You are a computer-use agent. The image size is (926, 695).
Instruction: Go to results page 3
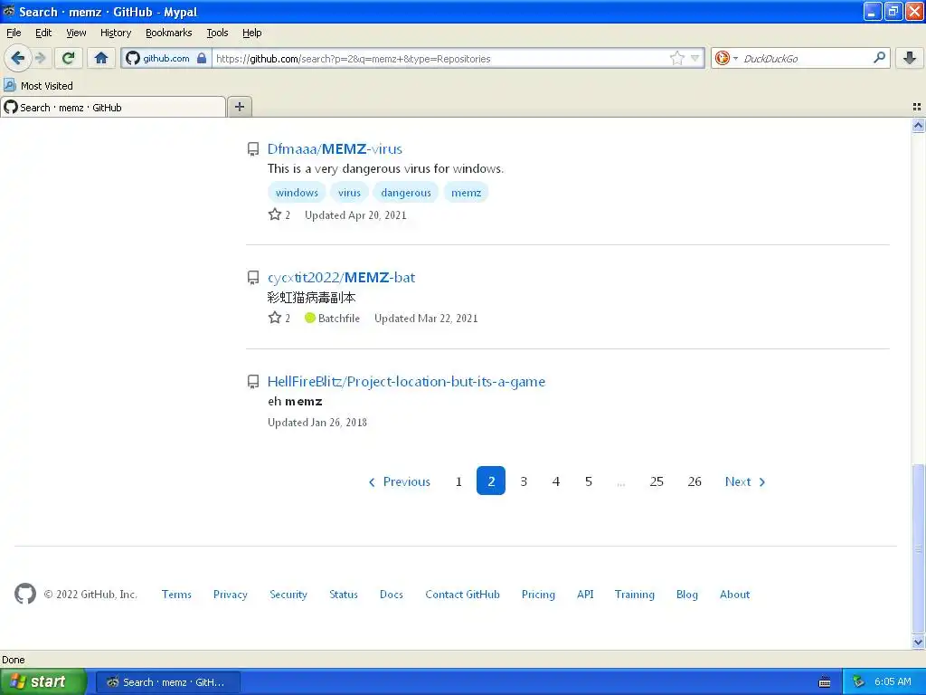pyautogui.click(x=524, y=481)
